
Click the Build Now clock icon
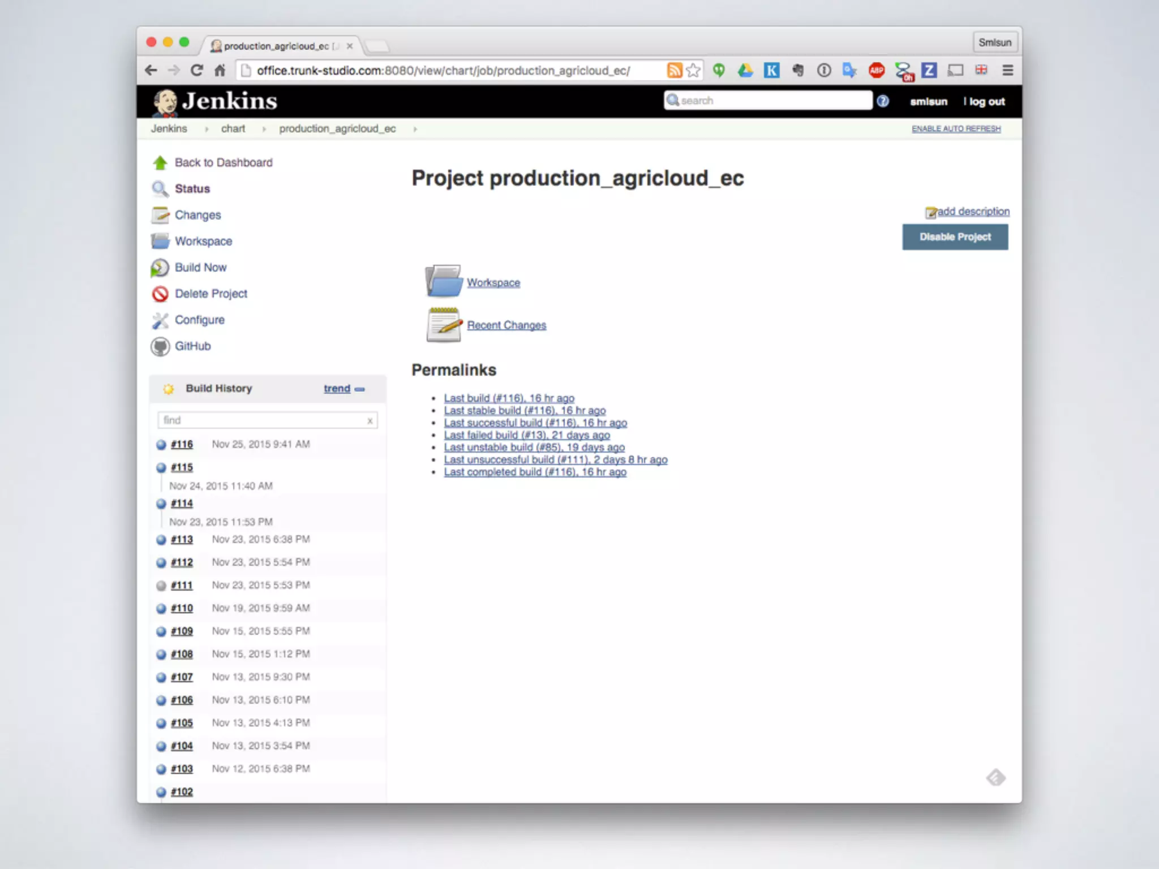tap(160, 268)
